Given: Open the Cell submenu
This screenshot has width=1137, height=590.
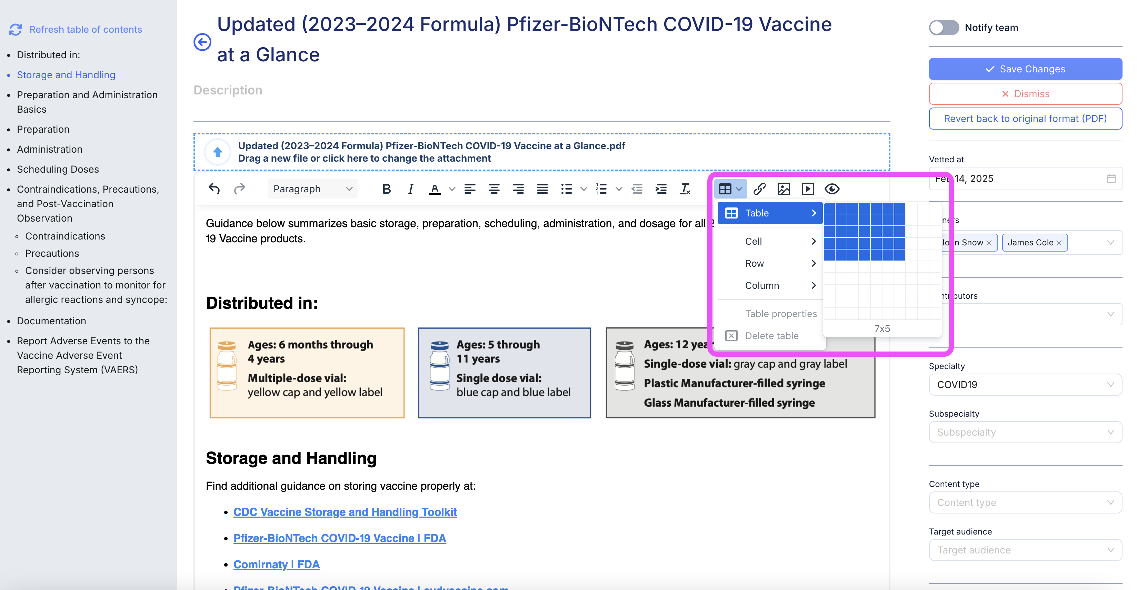Looking at the screenshot, I should (770, 241).
